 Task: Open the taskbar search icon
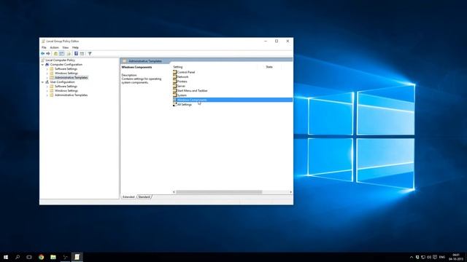pos(18,257)
